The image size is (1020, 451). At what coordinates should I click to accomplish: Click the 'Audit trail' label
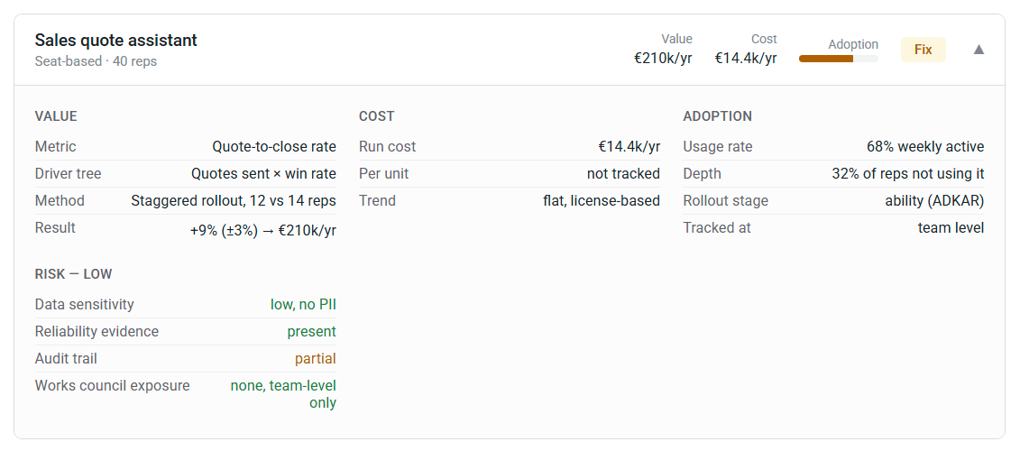pyautogui.click(x=66, y=359)
